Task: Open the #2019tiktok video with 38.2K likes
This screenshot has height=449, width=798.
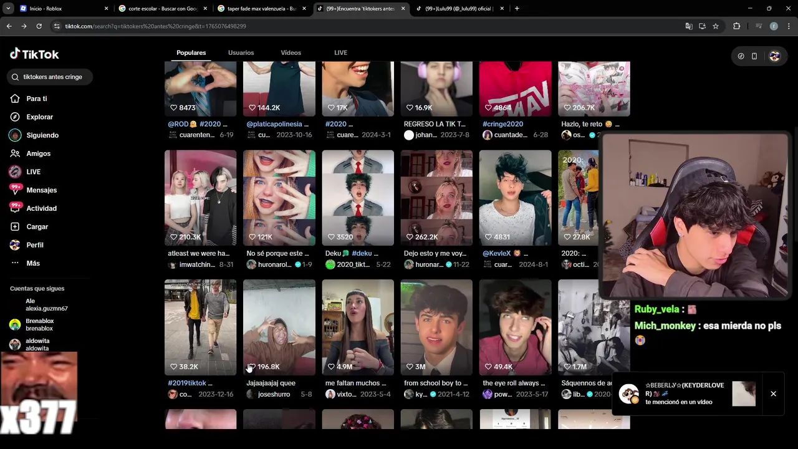Action: (x=200, y=327)
